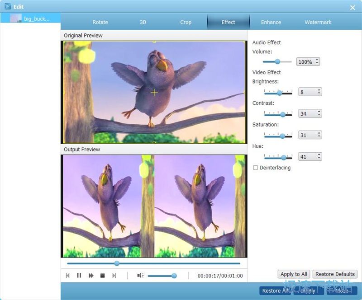Viewport: 362px width, 300px height.
Task: Go to the Watermark tab
Action: 318,22
